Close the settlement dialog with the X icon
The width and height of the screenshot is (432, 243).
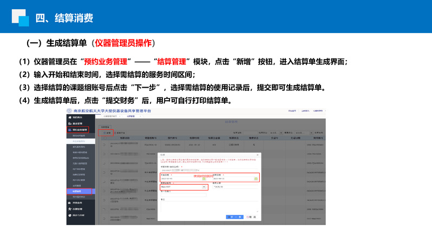258,155
